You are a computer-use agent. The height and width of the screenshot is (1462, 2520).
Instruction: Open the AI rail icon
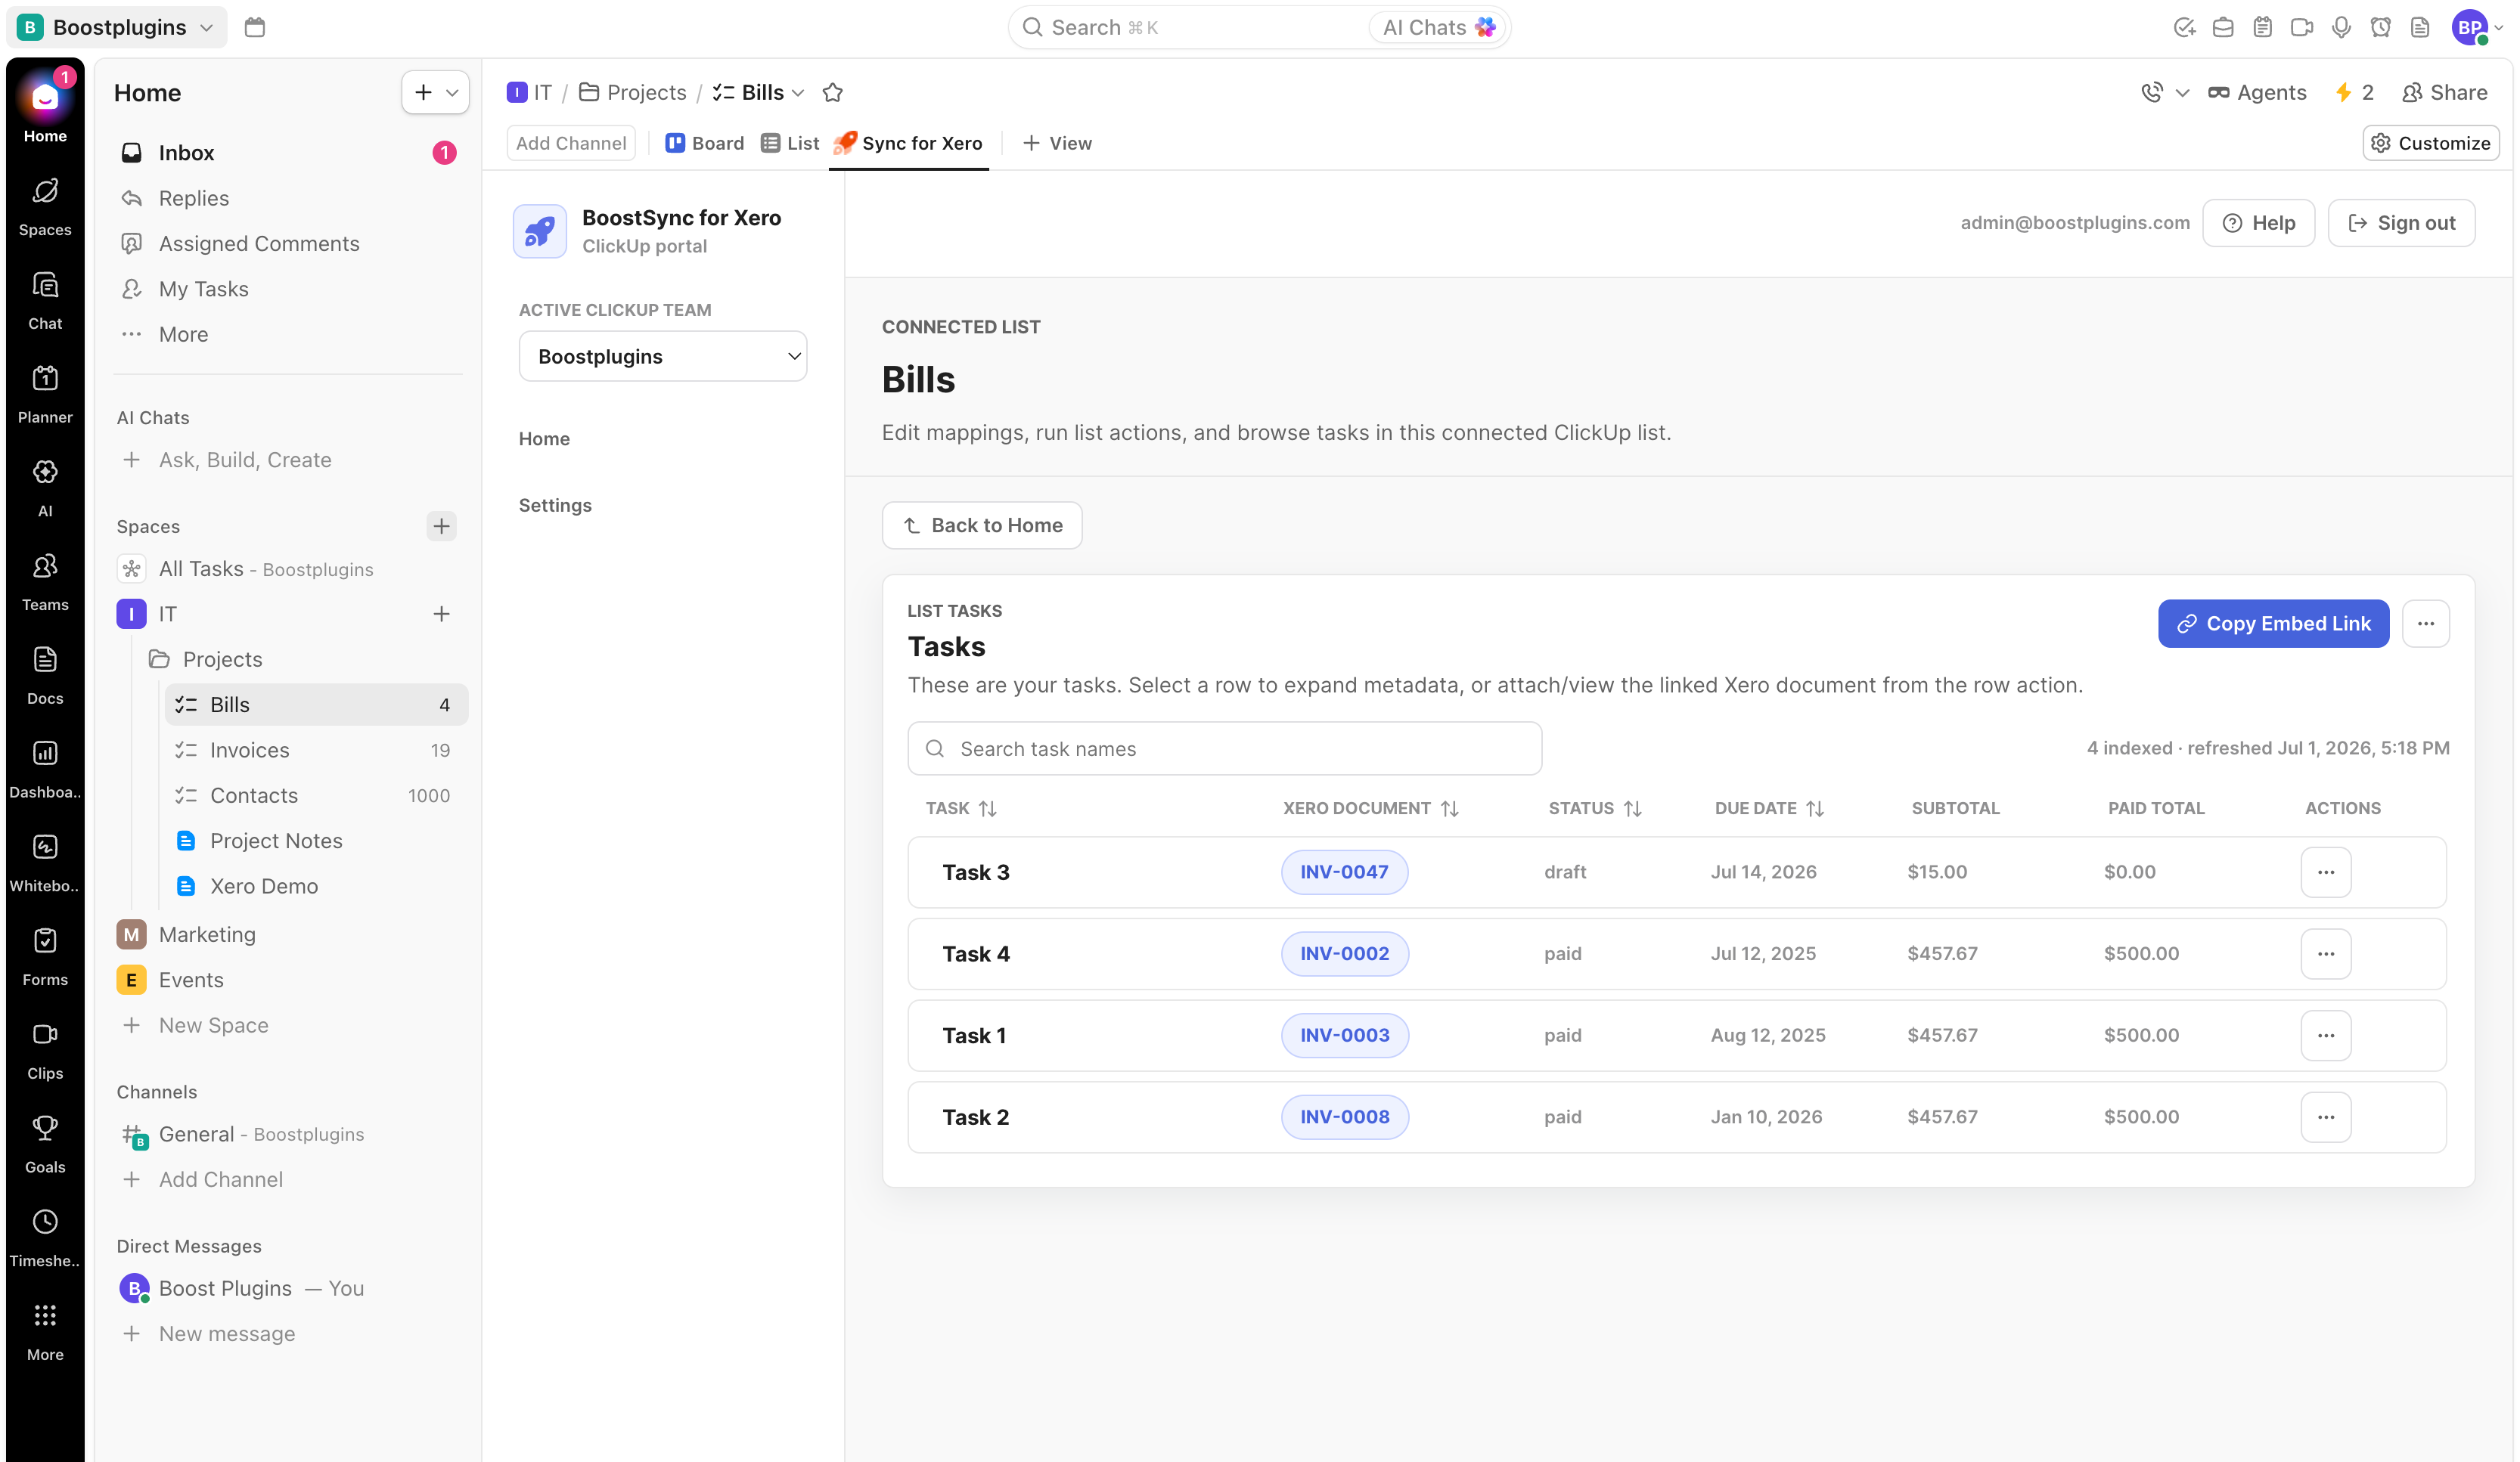[45, 488]
